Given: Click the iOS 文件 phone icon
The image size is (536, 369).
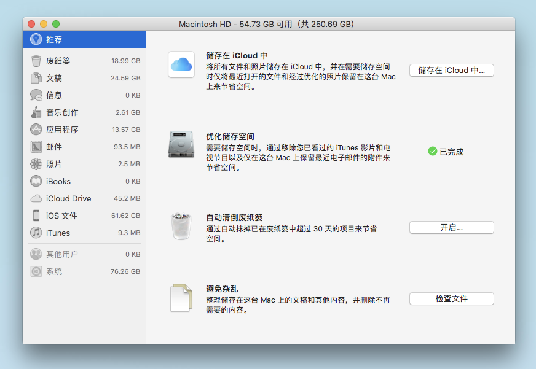Looking at the screenshot, I should pyautogui.click(x=36, y=216).
